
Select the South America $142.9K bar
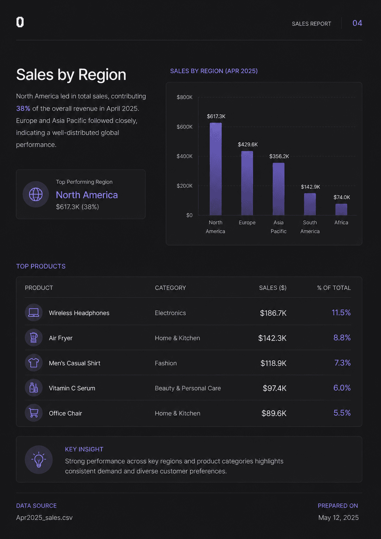[310, 204]
